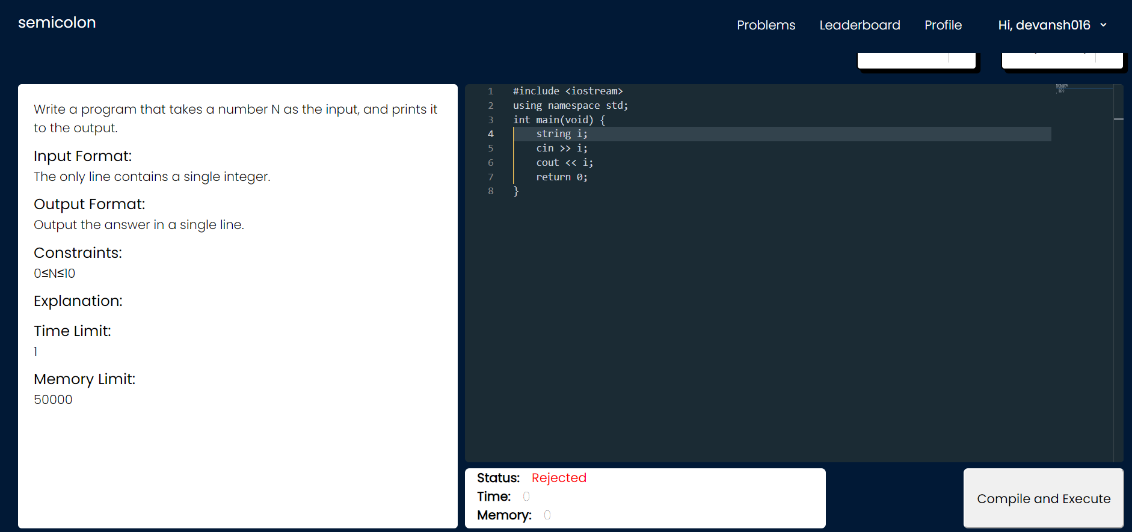Click the Time Limit: heading
This screenshot has height=532, width=1132.
72,331
